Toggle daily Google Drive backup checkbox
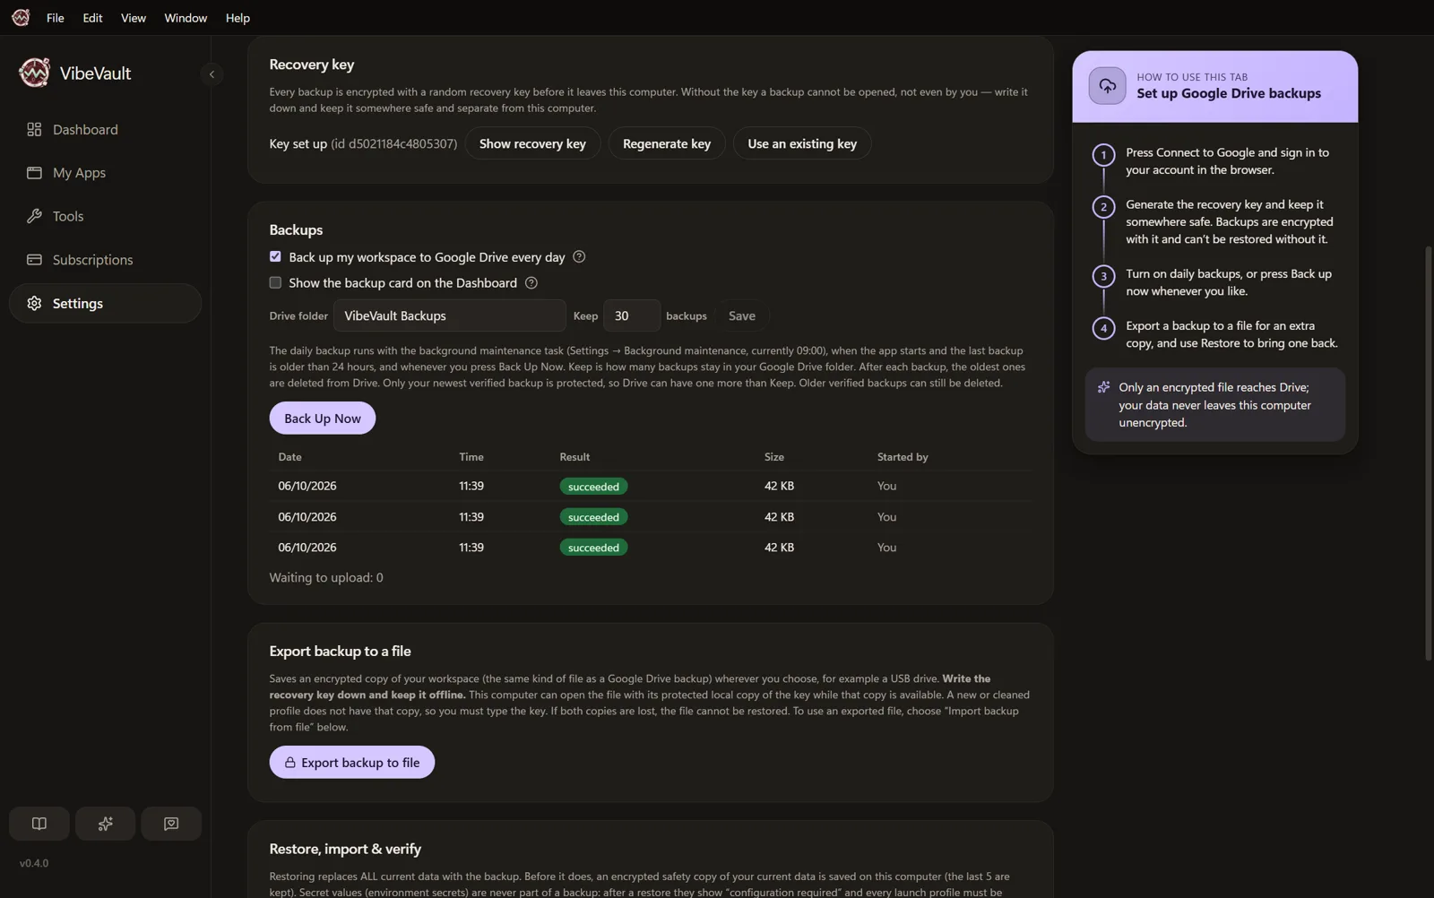Screen dimensions: 1434x898 pyautogui.click(x=275, y=256)
